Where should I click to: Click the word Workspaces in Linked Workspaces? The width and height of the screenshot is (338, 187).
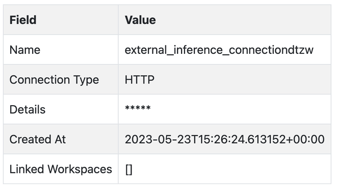click(80, 169)
